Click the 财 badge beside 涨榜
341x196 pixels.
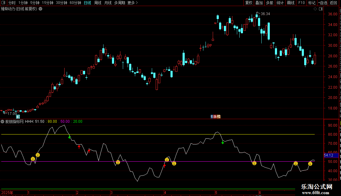(x=212, y=117)
